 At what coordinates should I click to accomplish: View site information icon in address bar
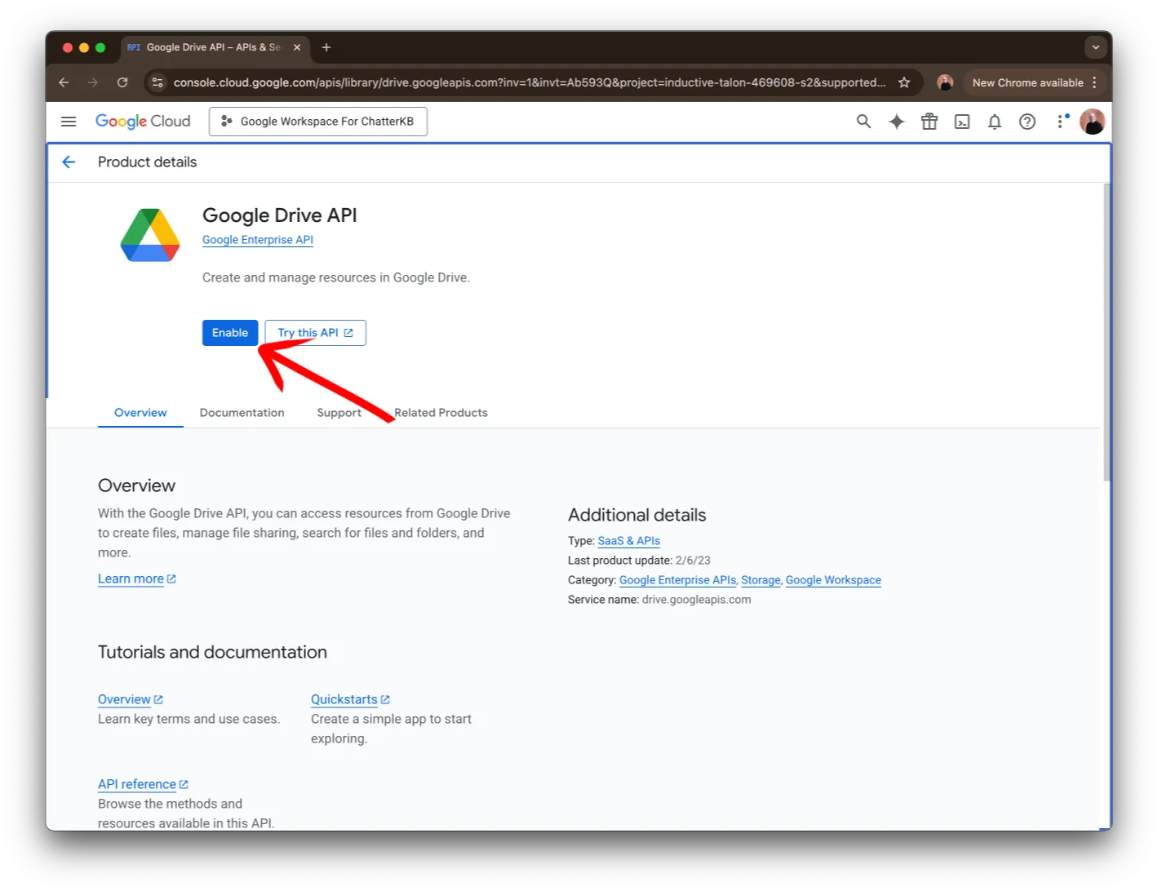point(158,82)
